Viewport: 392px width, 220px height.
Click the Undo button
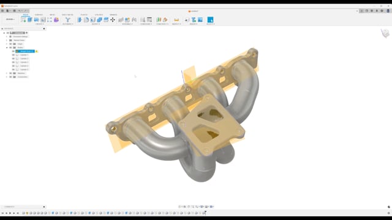20,11
